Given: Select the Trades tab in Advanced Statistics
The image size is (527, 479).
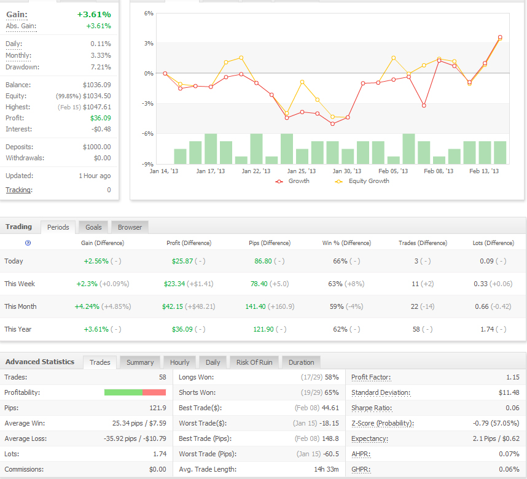Looking at the screenshot, I should point(100,362).
